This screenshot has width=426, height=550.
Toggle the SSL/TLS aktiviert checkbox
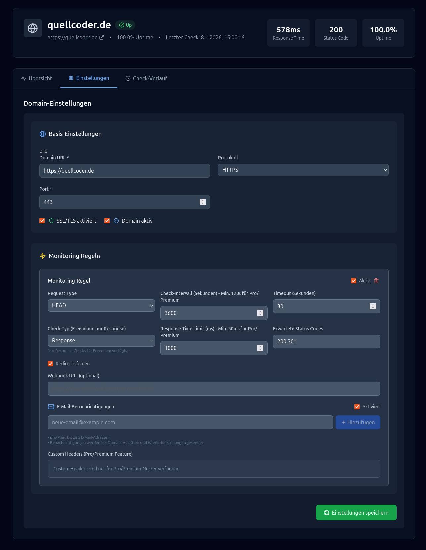(42, 221)
